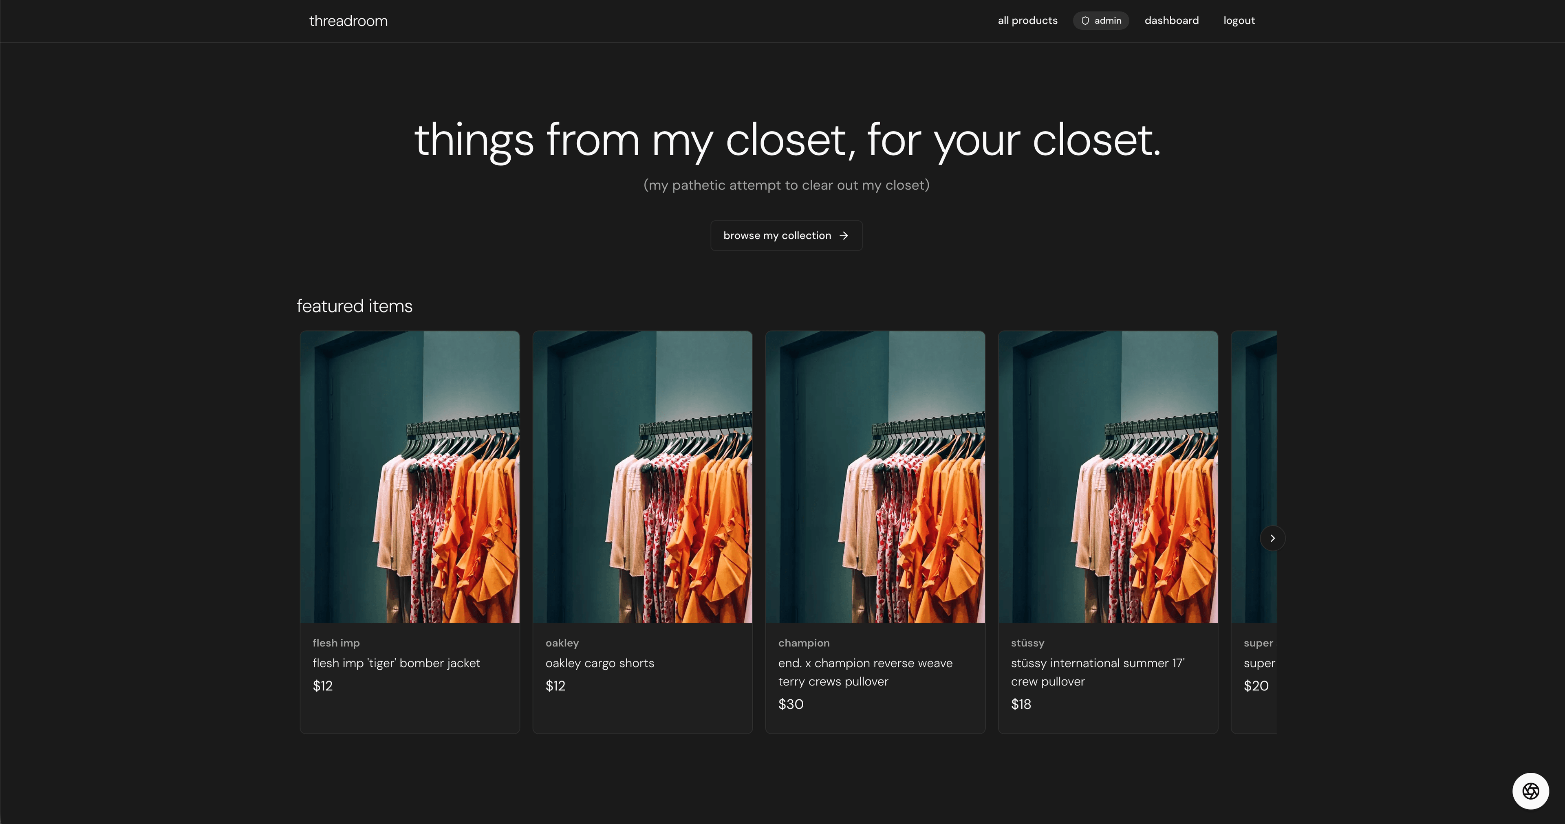Select the oakley cargo shorts product image

coord(642,477)
